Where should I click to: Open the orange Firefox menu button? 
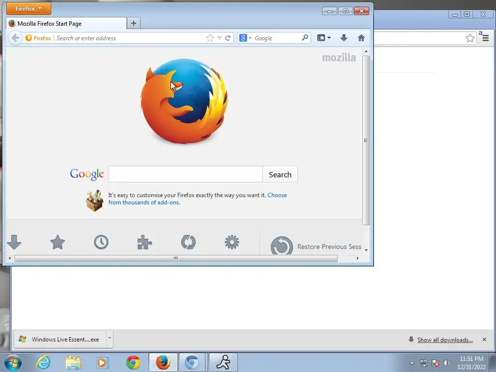coord(29,9)
